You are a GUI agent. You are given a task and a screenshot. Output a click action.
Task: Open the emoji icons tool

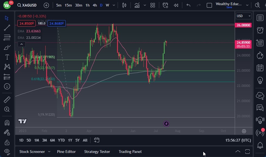pos(7,86)
